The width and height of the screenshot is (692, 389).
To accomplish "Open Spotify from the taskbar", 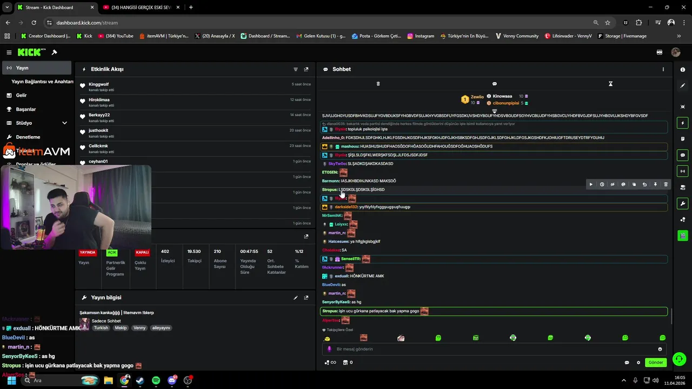I will click(x=156, y=380).
